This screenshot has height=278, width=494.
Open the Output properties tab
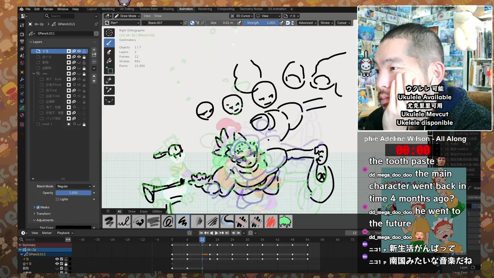(x=22, y=41)
